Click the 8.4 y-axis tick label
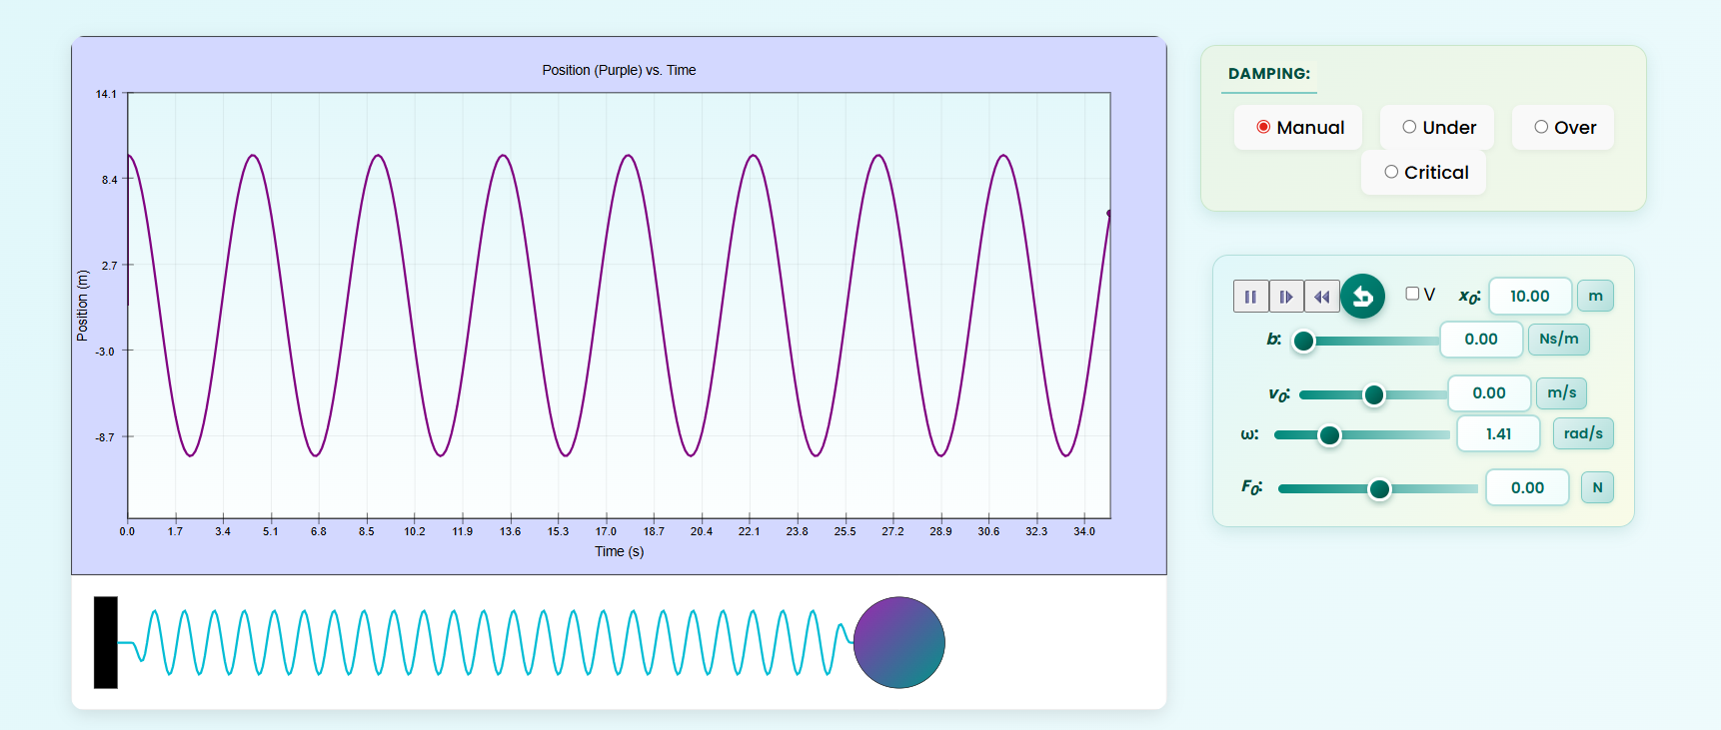Viewport: 1721px width, 730px height. coord(109,180)
